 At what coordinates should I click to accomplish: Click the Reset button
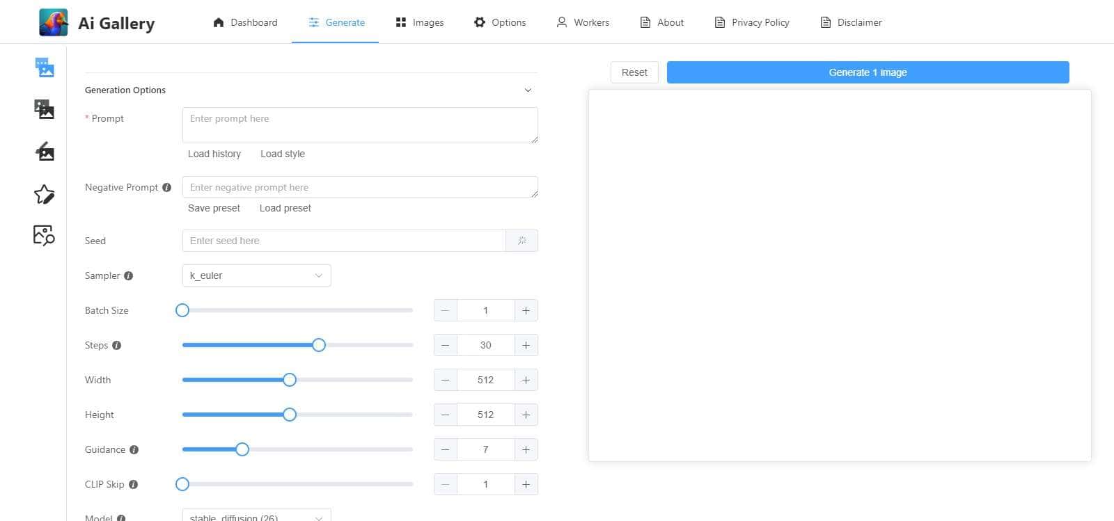634,72
